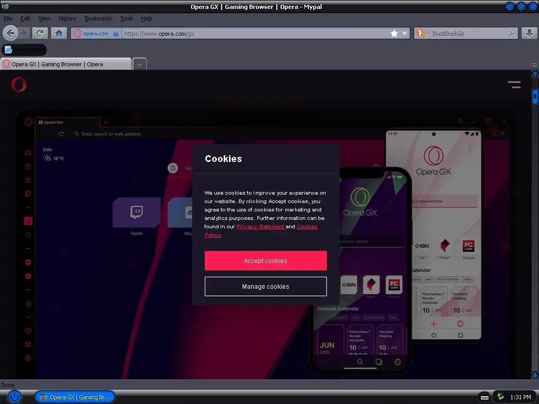
Task: Open the File menu
Action: click(8, 18)
